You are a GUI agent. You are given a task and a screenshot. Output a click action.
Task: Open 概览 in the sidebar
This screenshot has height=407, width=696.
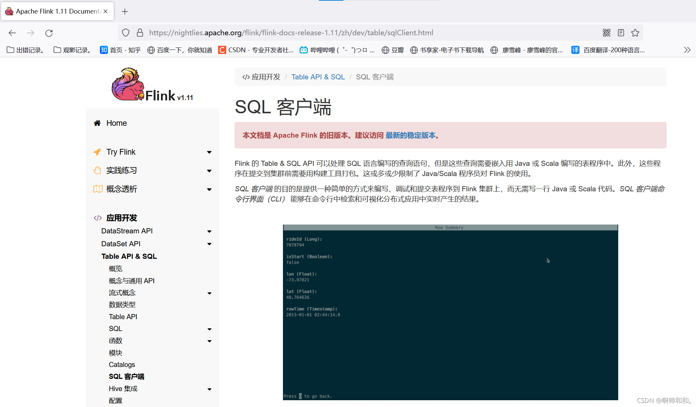tap(115, 269)
